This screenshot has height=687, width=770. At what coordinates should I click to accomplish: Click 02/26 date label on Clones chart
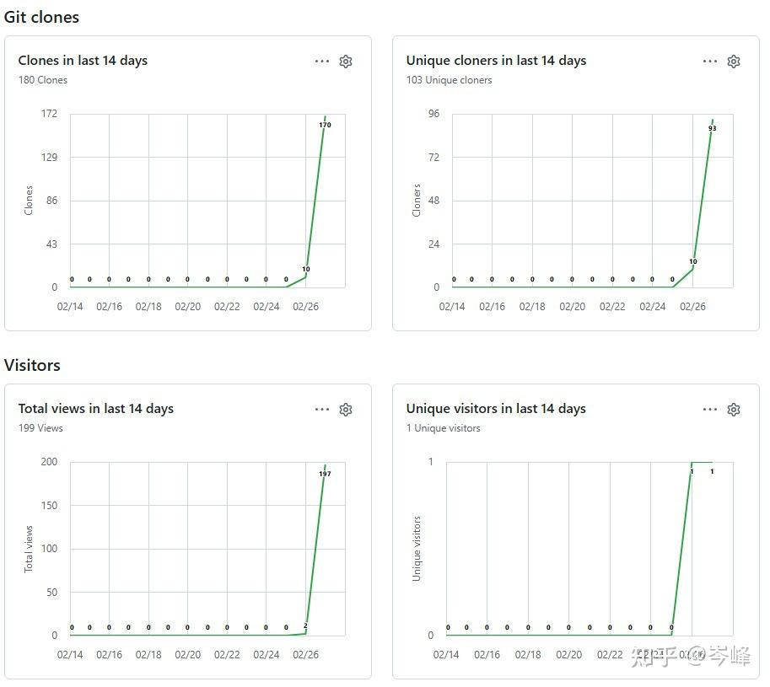click(x=305, y=307)
